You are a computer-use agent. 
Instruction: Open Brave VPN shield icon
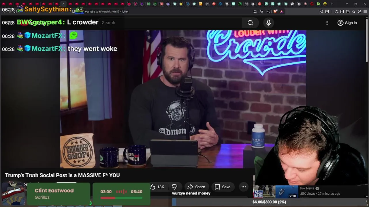click(359, 11)
